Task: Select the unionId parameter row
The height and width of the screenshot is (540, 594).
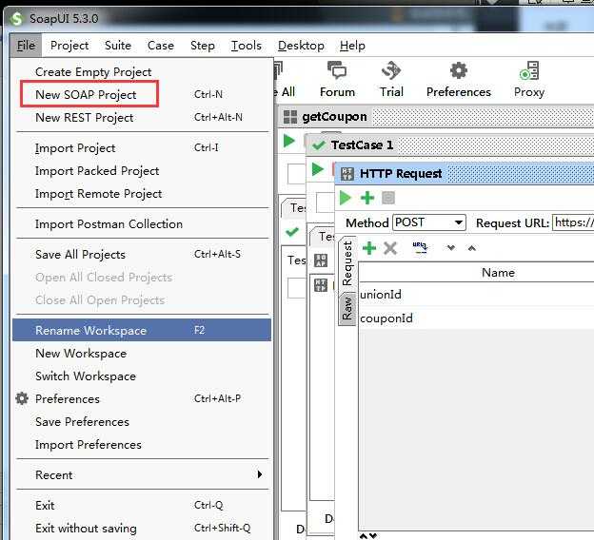Action: pos(476,295)
